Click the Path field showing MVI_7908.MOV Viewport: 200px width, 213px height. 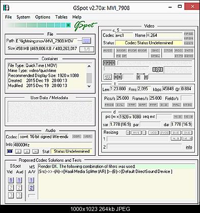(x=46, y=41)
